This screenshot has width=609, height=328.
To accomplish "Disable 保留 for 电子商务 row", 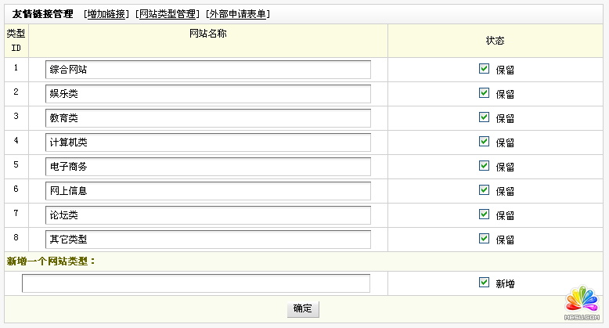I will click(x=484, y=166).
